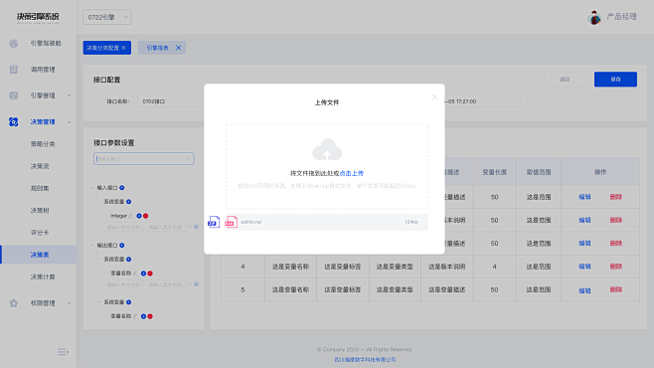The image size is (654, 368).
Task: Focus the 接口参数设置 search box
Action: click(143, 158)
